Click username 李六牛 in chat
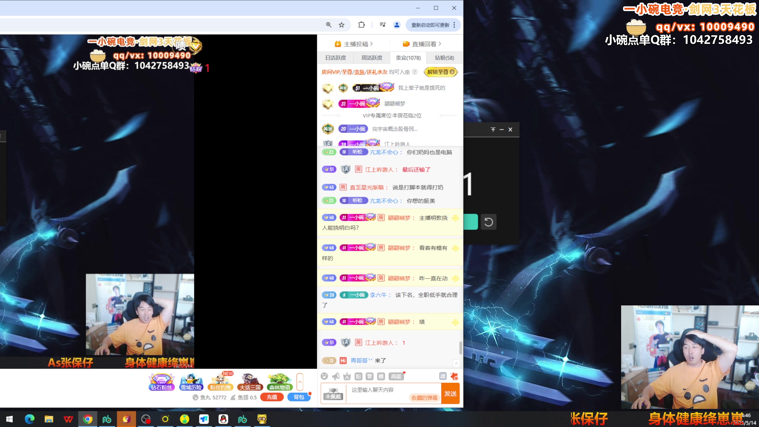The image size is (759, 427). point(378,295)
